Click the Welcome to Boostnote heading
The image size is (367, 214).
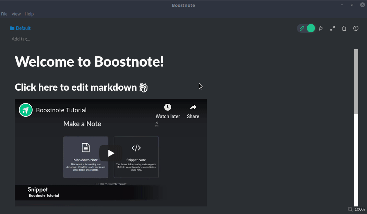[90, 61]
